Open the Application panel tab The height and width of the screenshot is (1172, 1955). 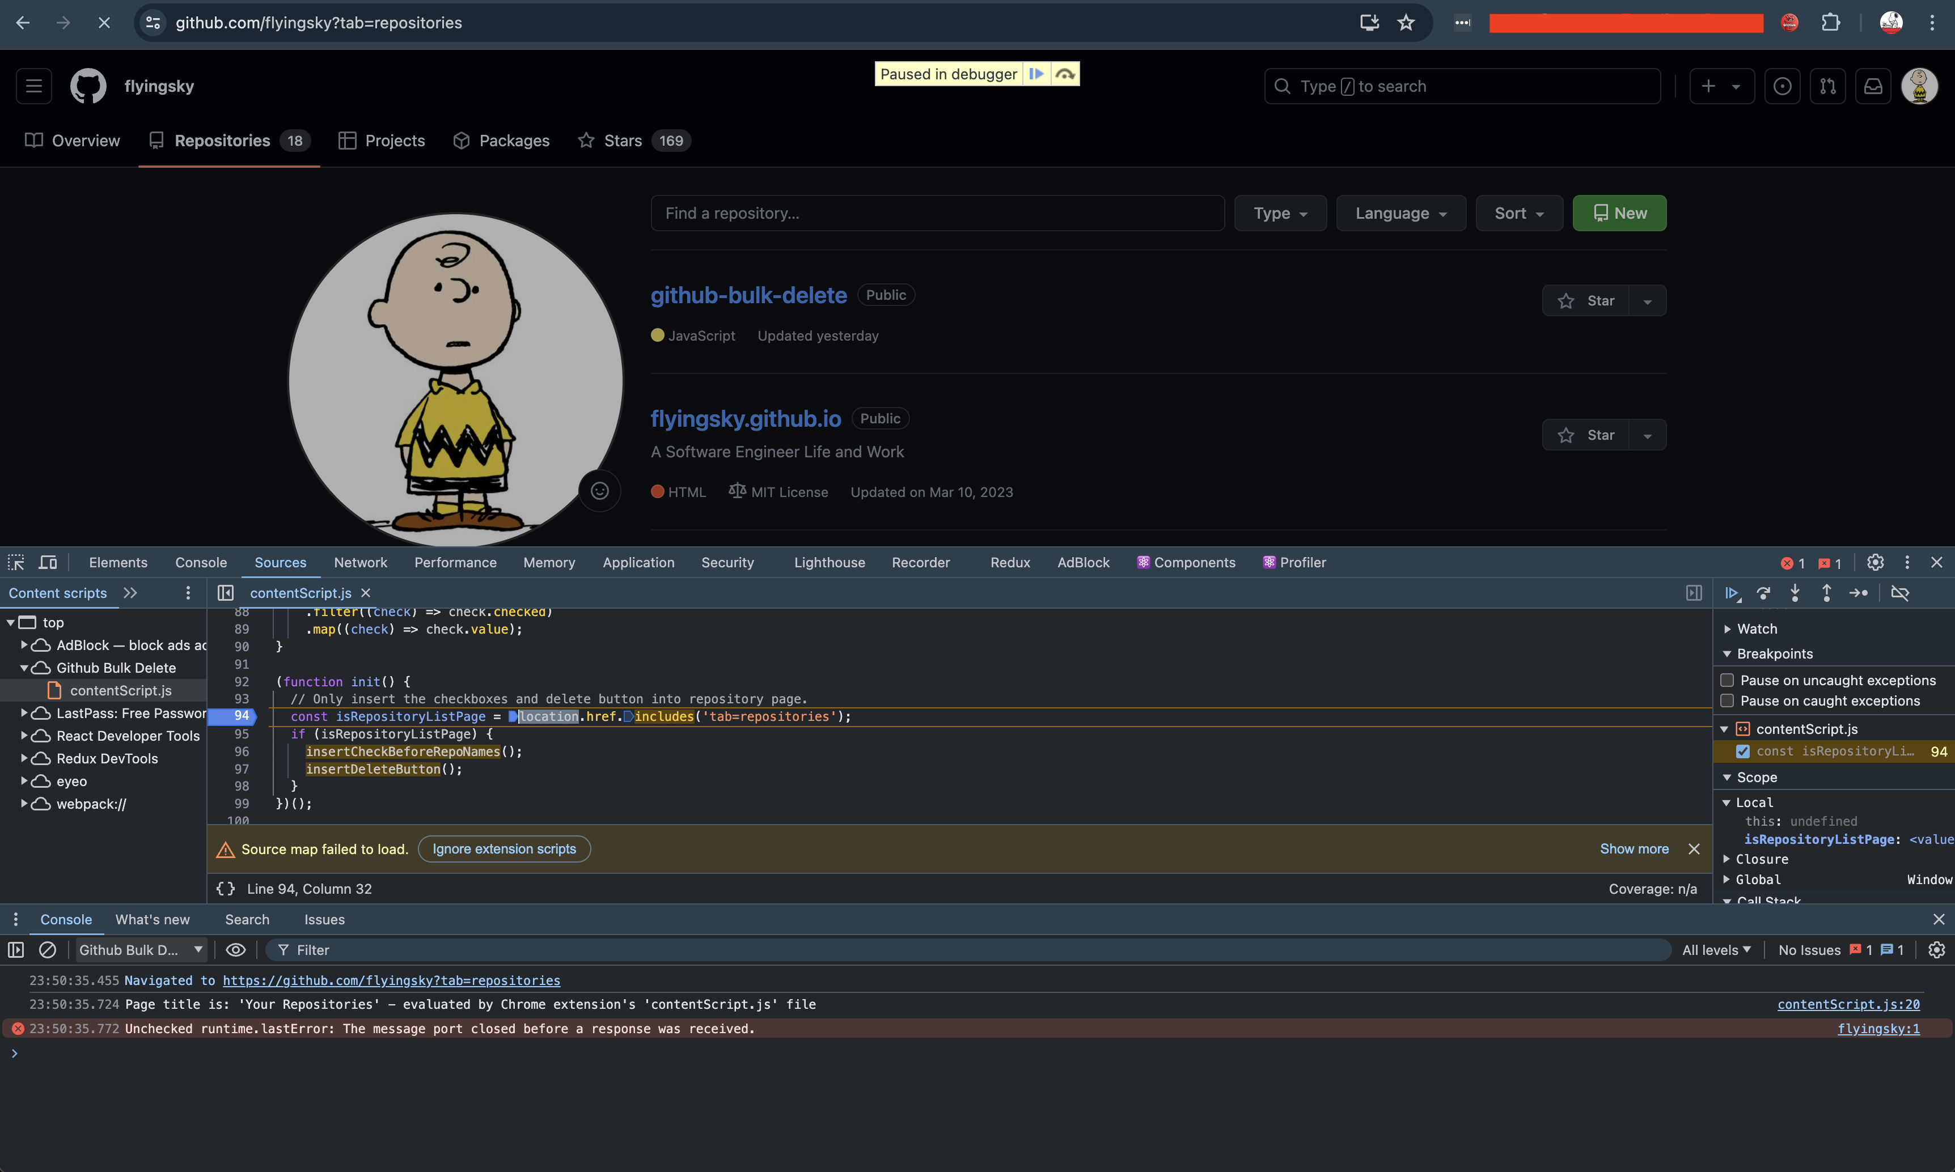(638, 562)
